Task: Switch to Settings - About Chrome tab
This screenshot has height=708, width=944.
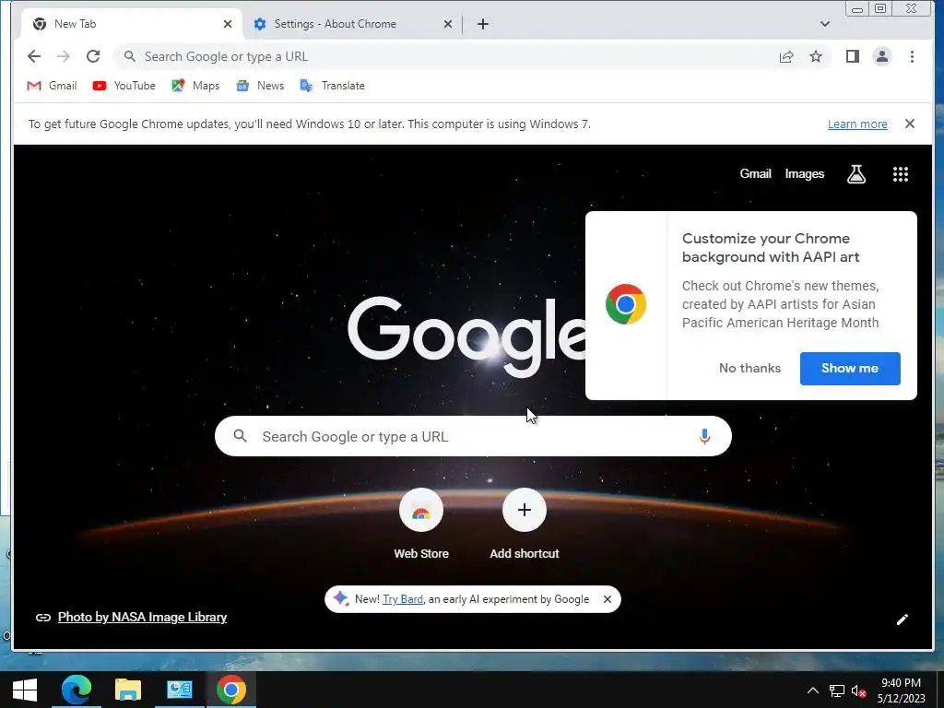Action: coord(352,24)
